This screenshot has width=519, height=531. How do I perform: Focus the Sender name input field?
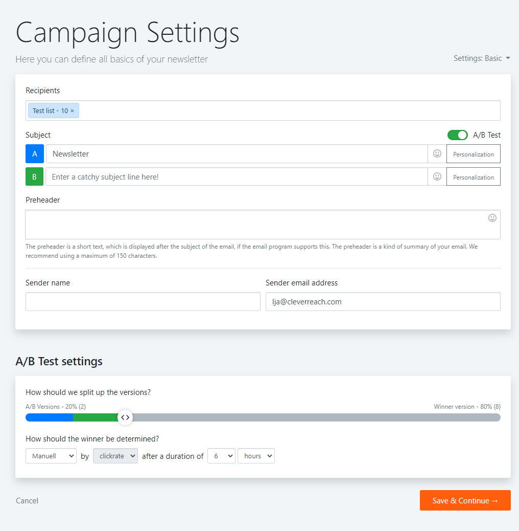pyautogui.click(x=143, y=302)
